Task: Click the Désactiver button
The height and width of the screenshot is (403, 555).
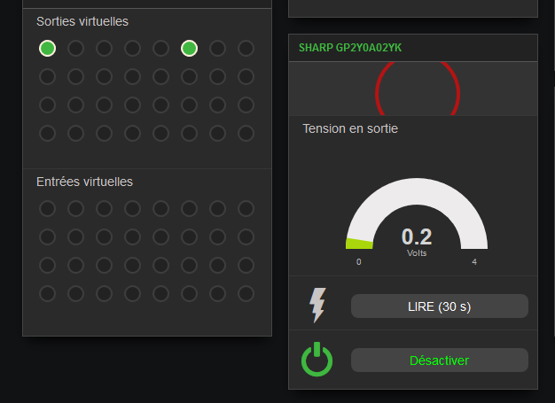Action: click(x=440, y=360)
